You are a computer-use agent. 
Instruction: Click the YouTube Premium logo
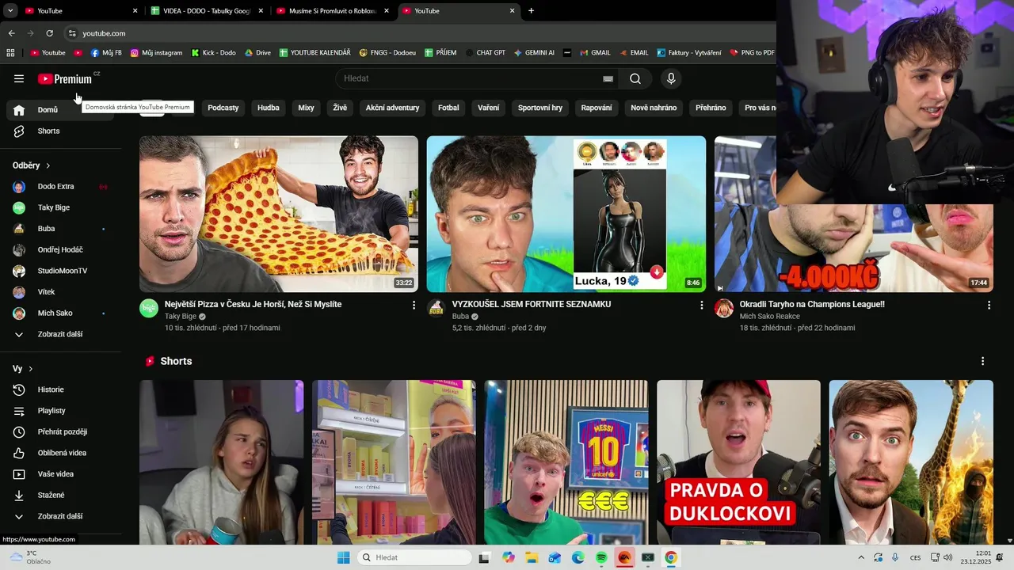65,79
